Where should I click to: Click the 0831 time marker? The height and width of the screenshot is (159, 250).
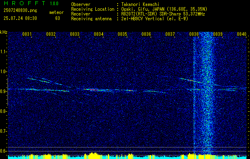coord(27,34)
